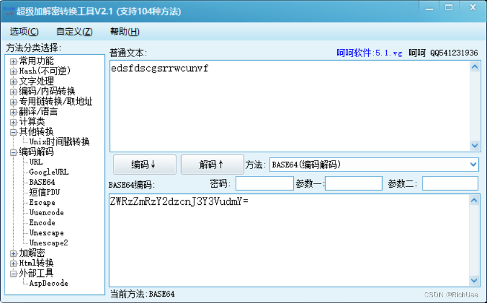The width and height of the screenshot is (487, 303).
Task: Click the 外部工具 category label
Action: pos(36,274)
